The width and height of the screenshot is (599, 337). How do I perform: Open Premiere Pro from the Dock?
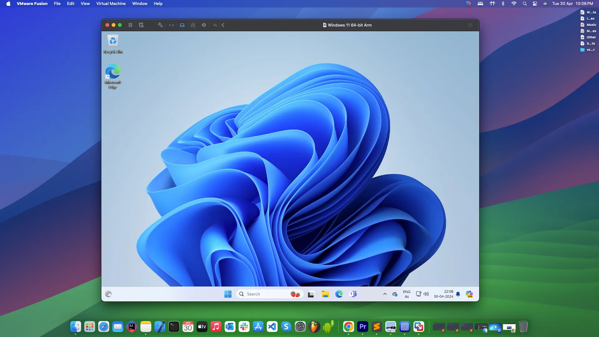(x=363, y=327)
